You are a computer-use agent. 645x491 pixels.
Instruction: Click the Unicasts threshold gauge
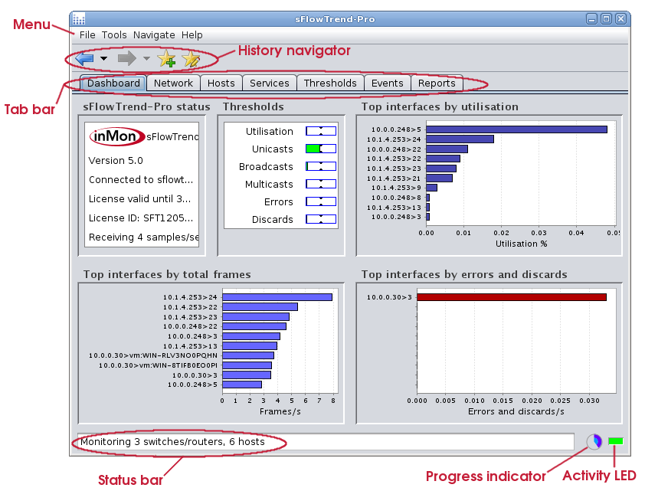coord(321,149)
